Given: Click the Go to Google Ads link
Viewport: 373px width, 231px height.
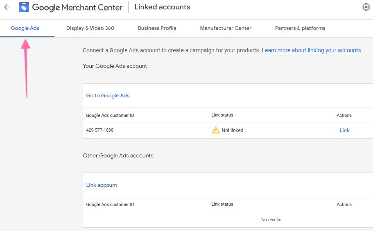Looking at the screenshot, I should [108, 96].
